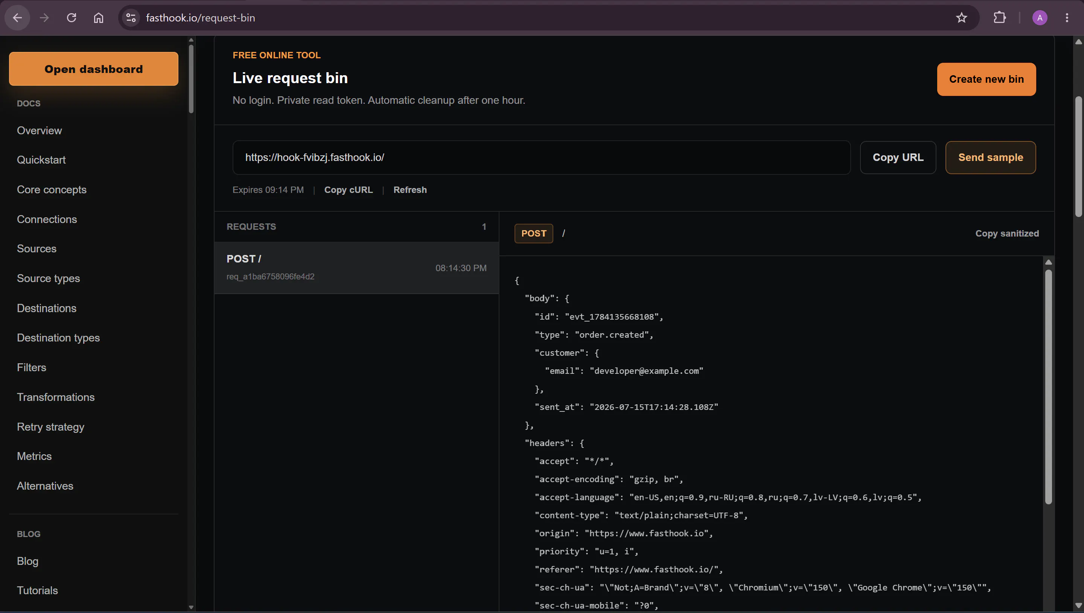Open the Chrome three-dot menu

1067,18
